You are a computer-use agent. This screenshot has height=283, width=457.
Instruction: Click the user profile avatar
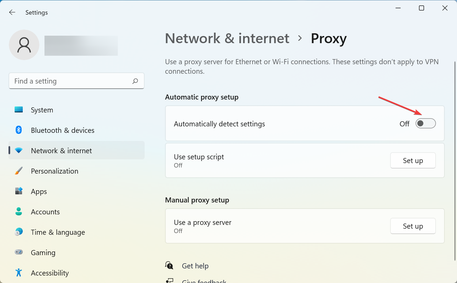24,45
